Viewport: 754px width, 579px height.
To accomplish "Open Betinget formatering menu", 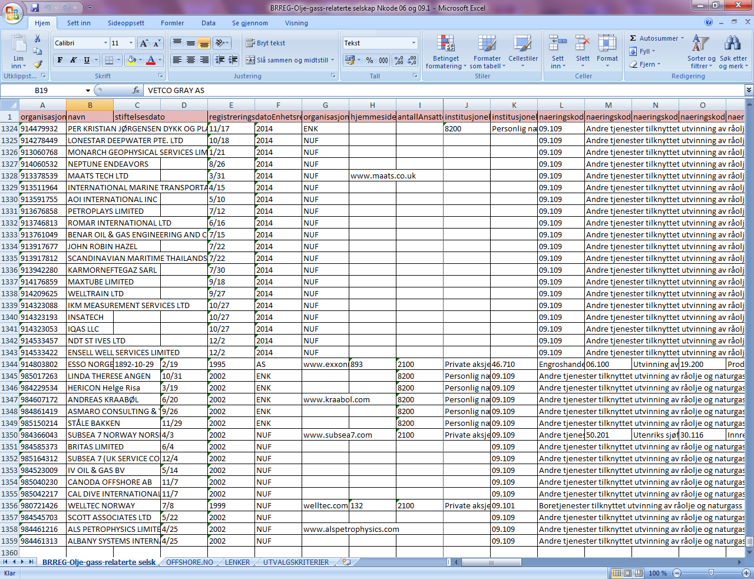I will coord(445,52).
